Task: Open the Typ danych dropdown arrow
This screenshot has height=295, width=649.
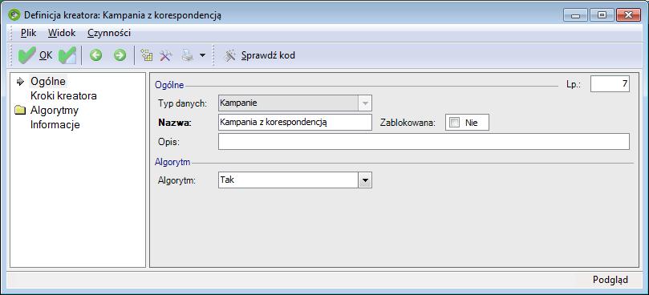Action: click(x=365, y=103)
